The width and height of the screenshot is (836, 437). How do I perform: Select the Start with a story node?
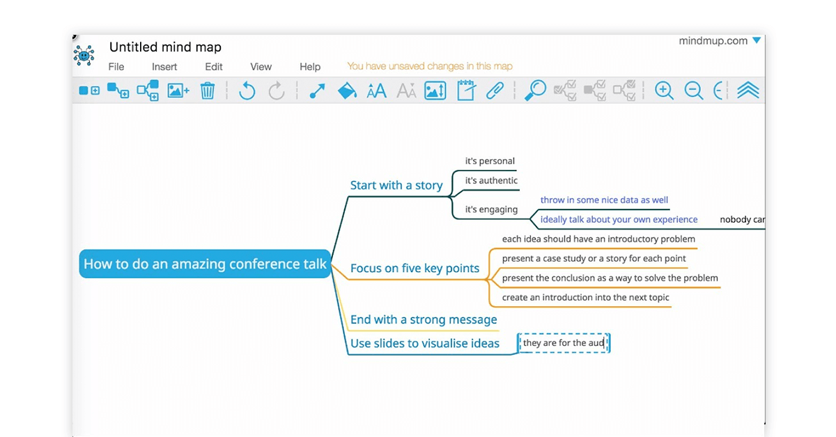click(x=396, y=185)
